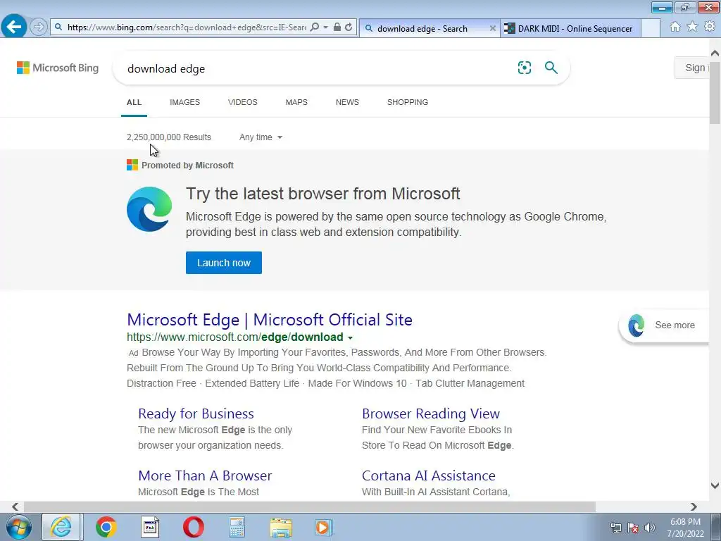The height and width of the screenshot is (541, 721).
Task: Click the vertical scrollbar down arrow
Action: (715, 485)
